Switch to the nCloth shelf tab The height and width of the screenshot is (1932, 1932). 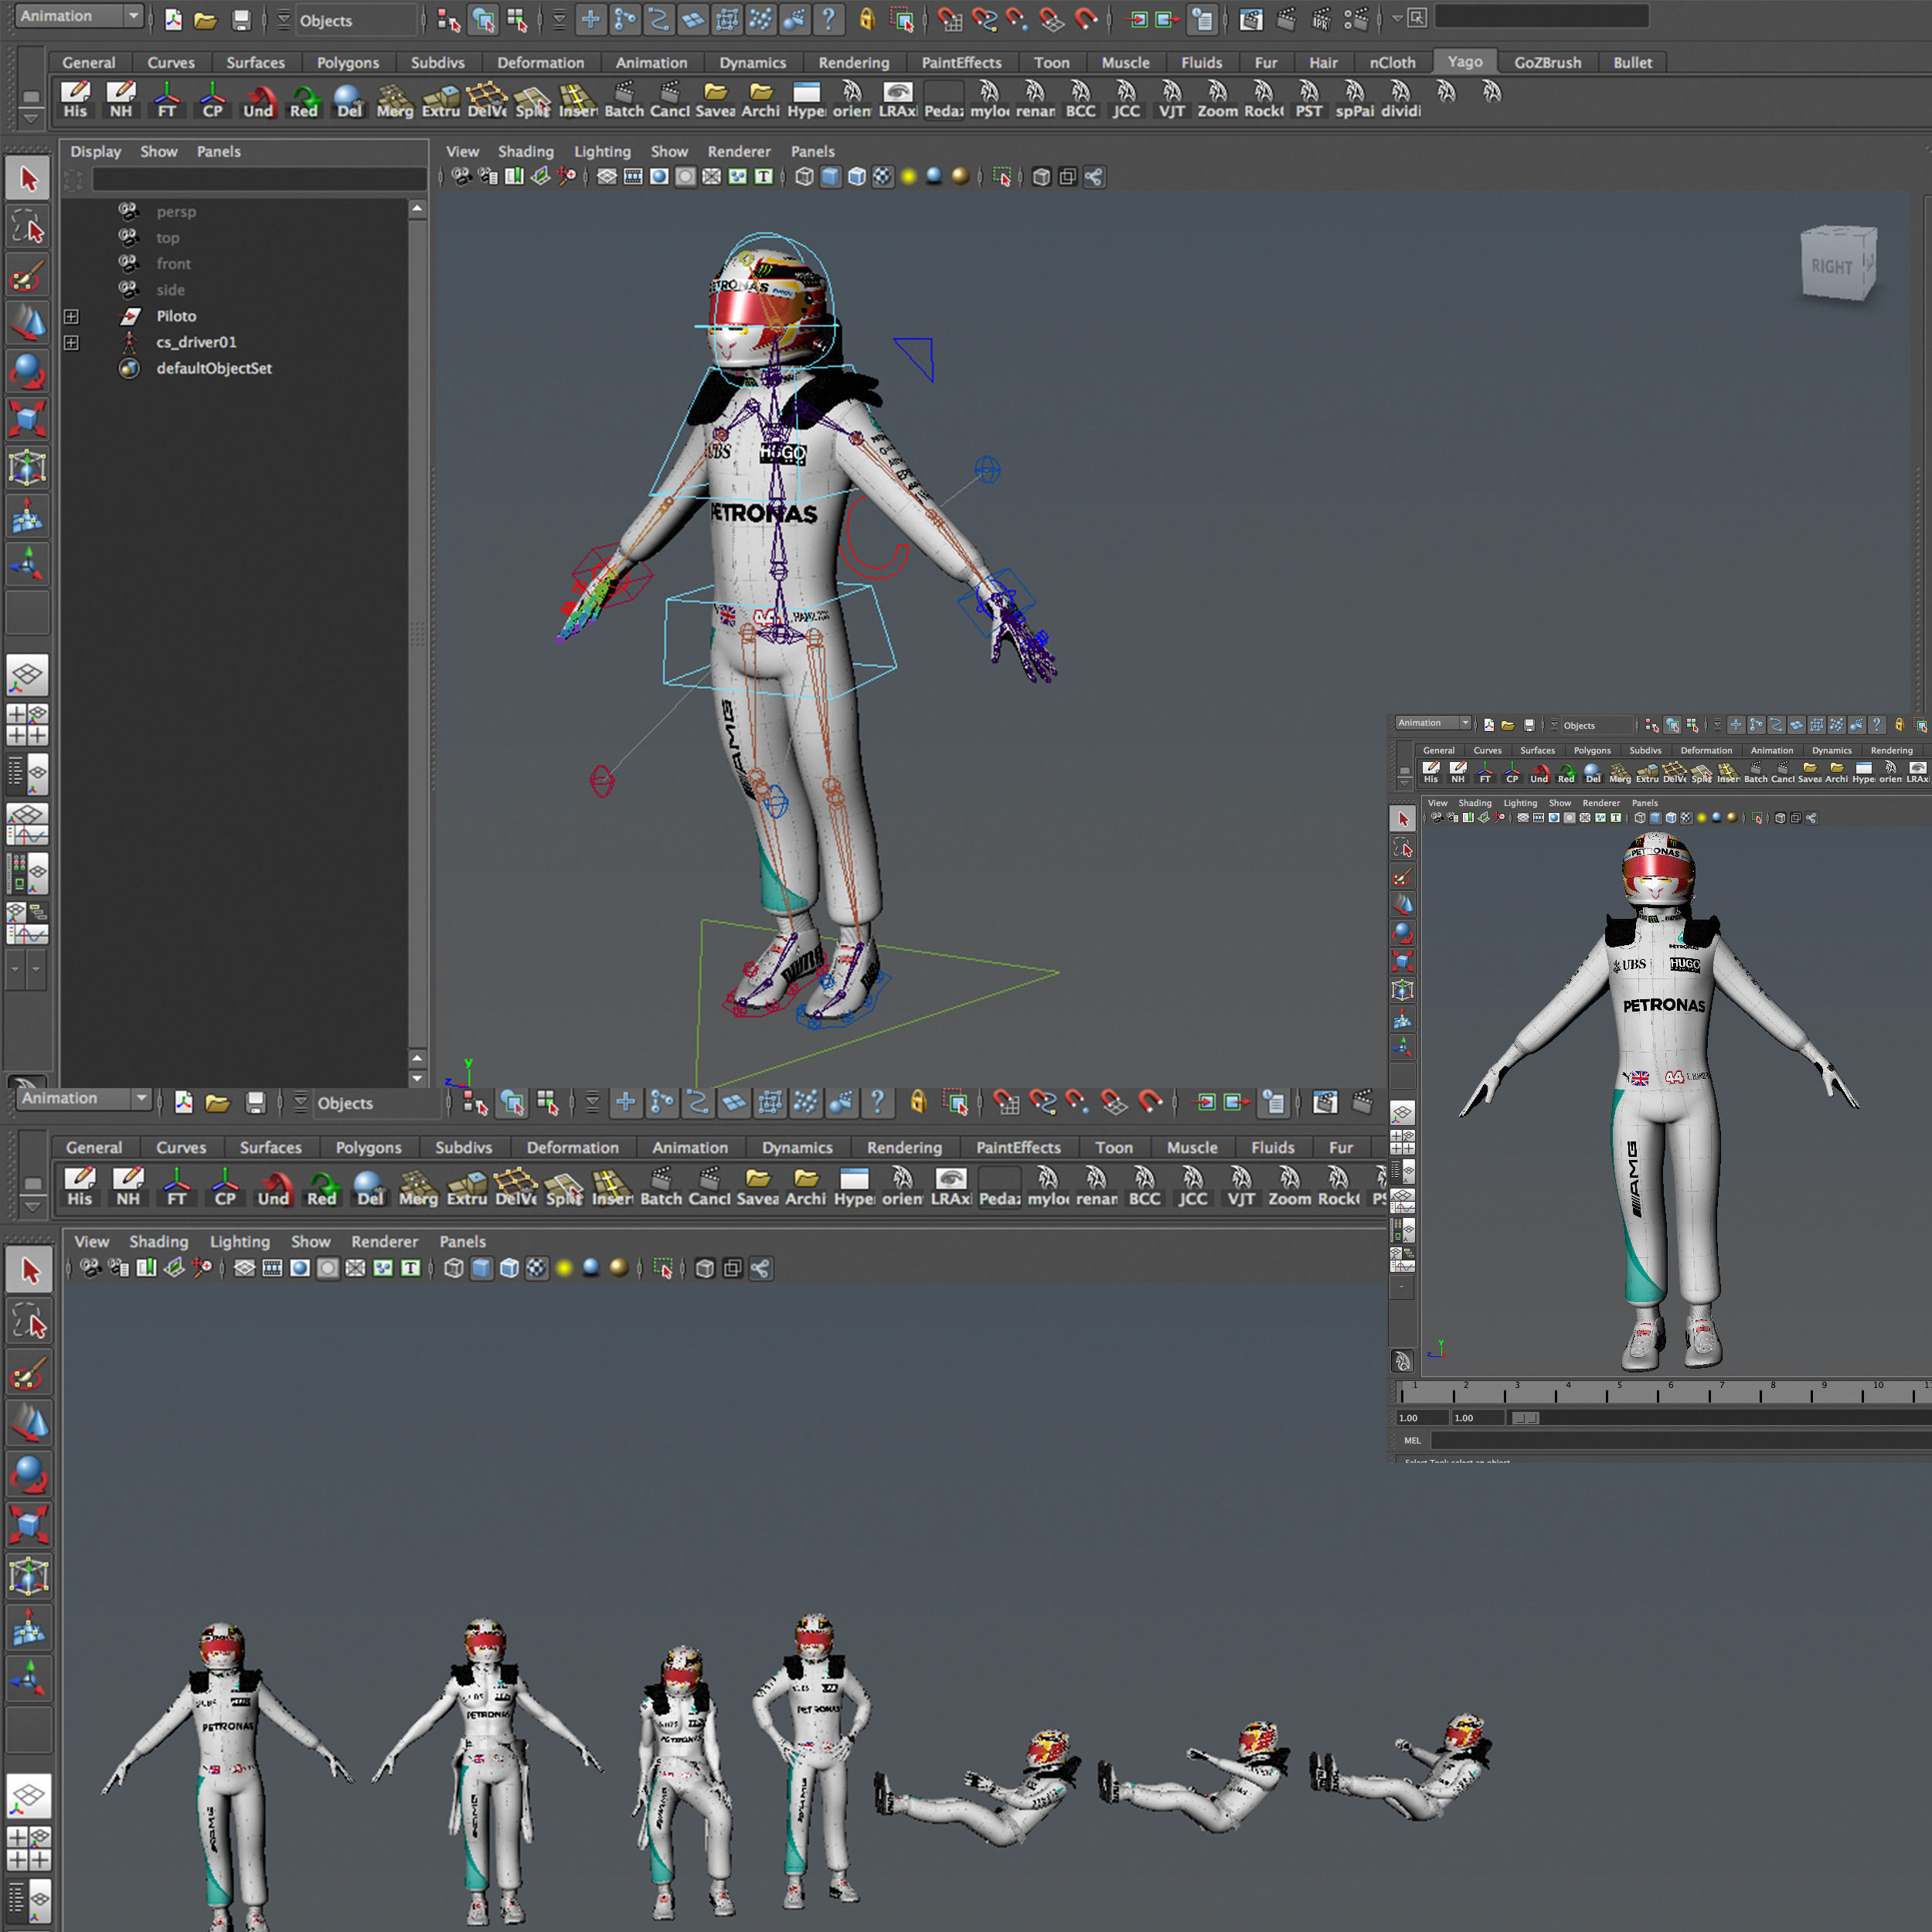coord(1392,62)
